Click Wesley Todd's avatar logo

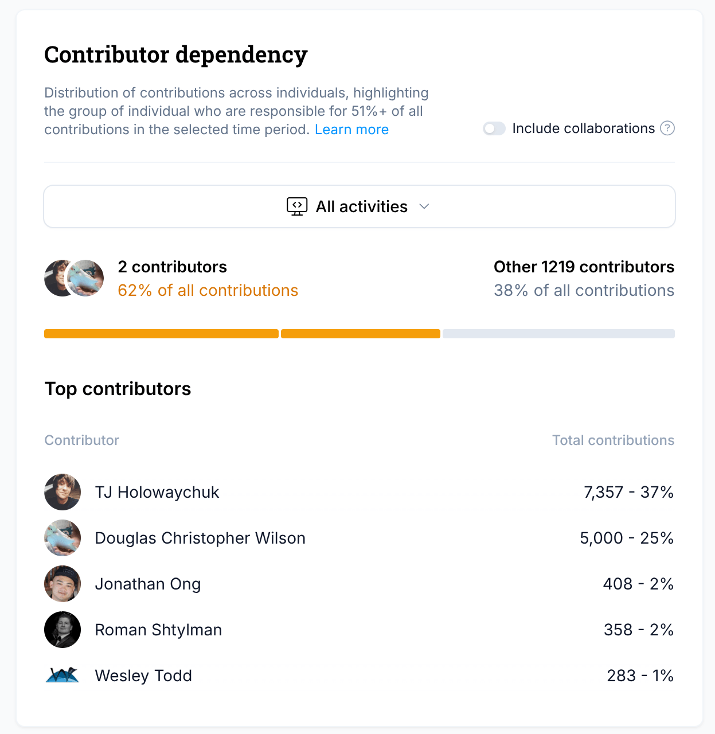(x=62, y=676)
